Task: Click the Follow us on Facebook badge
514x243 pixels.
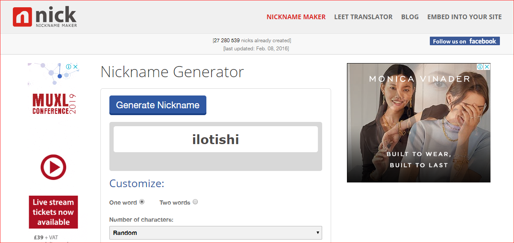Action: (x=464, y=41)
